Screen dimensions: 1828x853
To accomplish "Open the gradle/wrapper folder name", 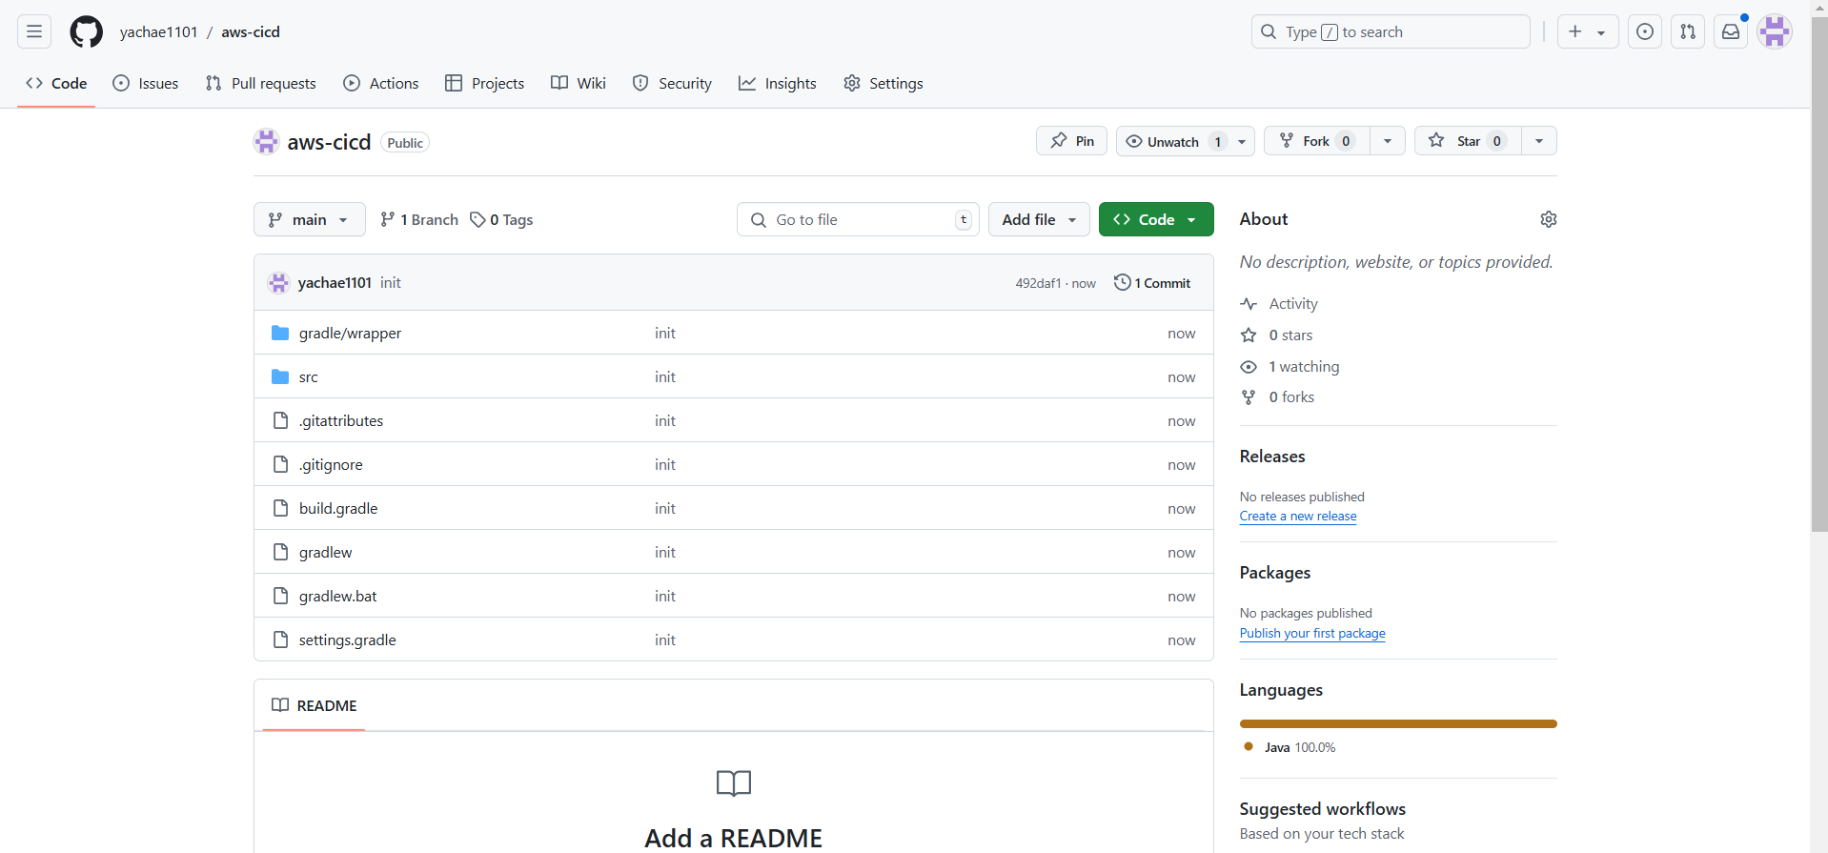I will point(350,333).
